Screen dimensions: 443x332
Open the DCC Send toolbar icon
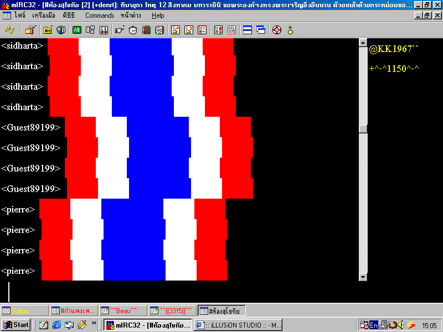176,30
